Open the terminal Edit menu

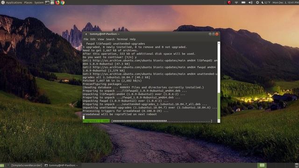click(93, 39)
